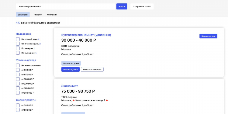Click the 'ТОП-Сервис' company name
The image size is (228, 114).
[69, 97]
